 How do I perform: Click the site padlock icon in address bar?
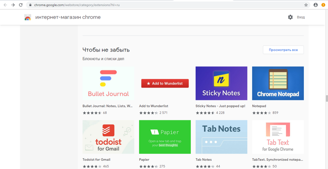30,5
